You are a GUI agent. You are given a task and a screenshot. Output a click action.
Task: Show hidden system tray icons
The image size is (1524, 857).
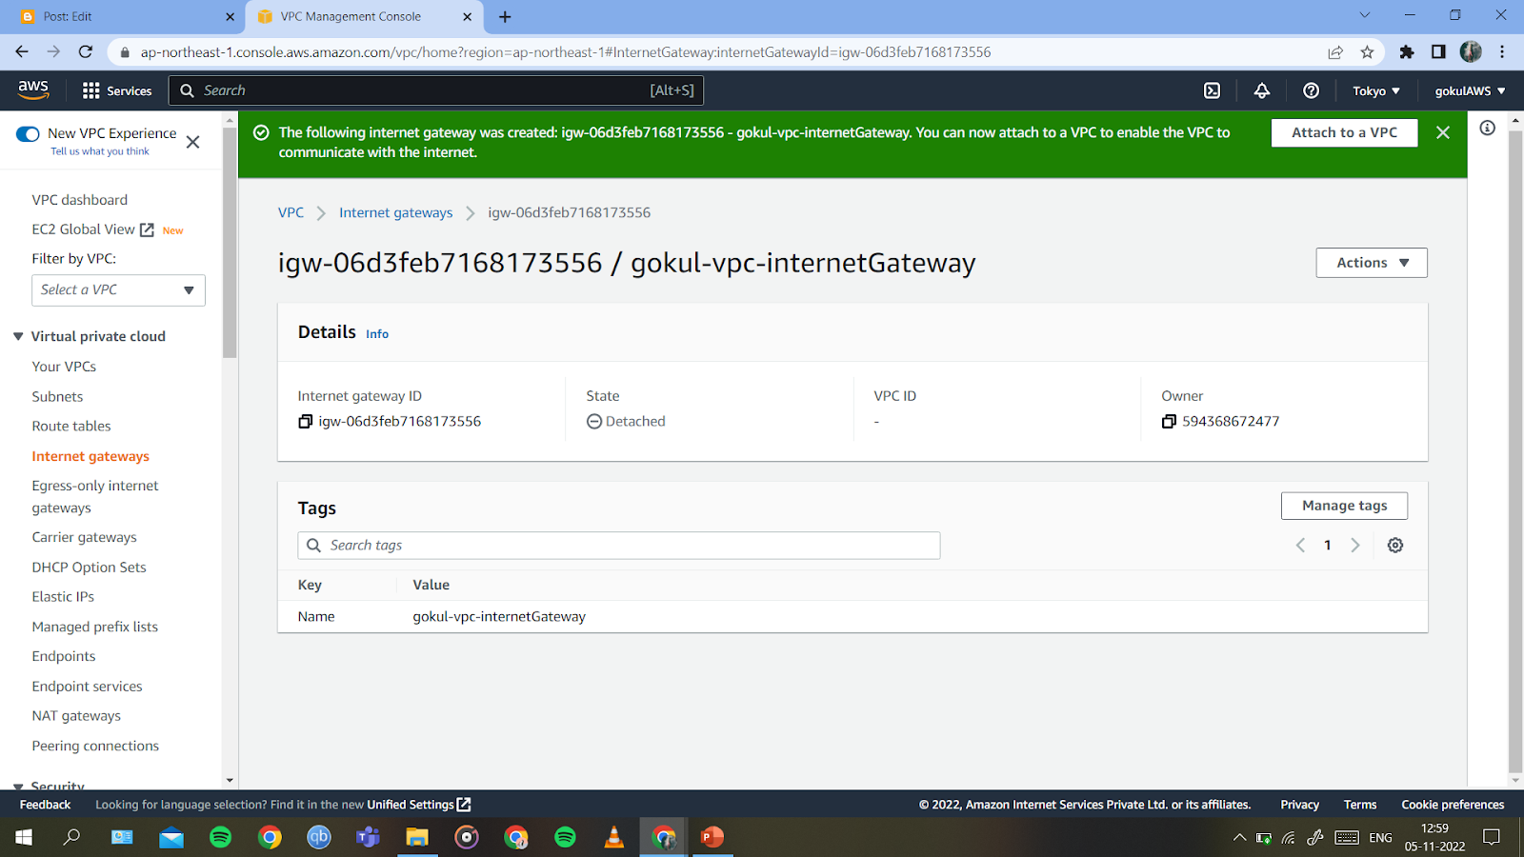point(1239,837)
